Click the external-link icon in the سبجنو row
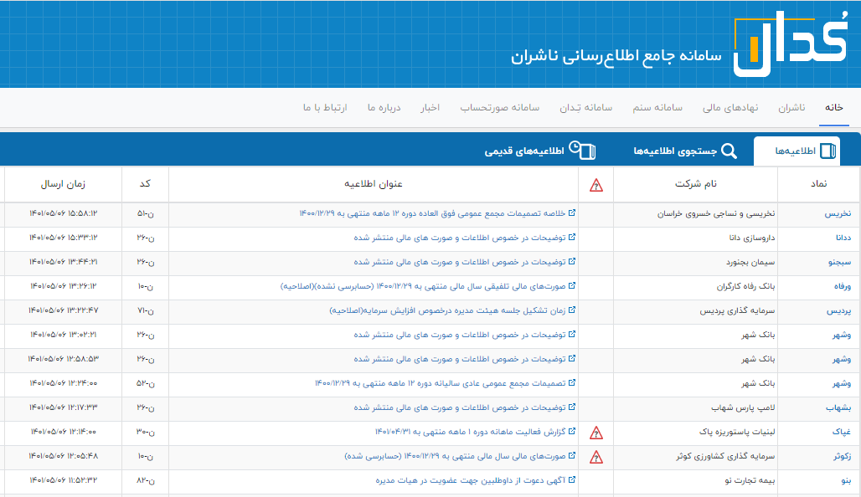This screenshot has width=861, height=497. point(571,262)
